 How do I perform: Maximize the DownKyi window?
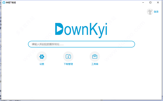(151, 2)
